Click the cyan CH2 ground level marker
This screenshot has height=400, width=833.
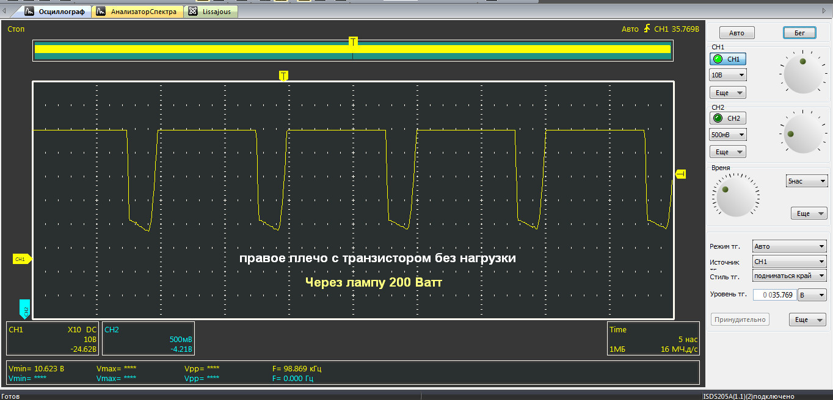click(x=24, y=309)
